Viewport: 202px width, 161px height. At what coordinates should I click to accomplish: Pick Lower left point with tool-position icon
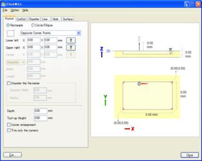[x=71, y=40]
